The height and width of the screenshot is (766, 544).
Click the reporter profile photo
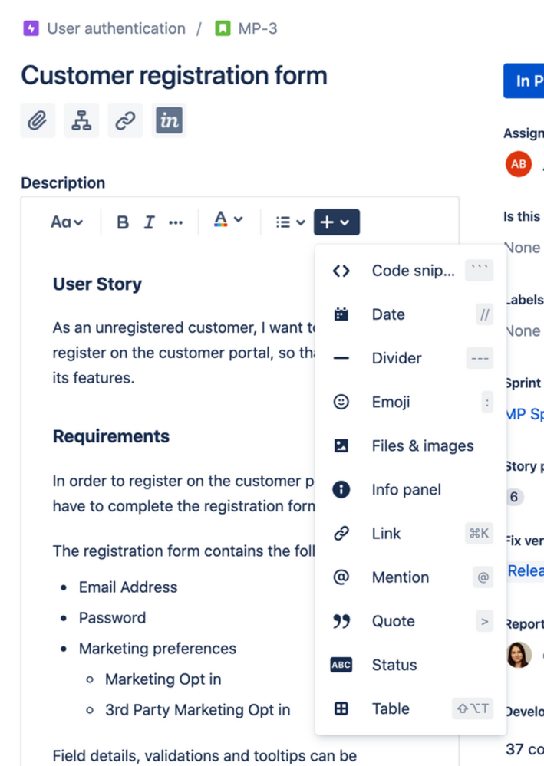519,655
